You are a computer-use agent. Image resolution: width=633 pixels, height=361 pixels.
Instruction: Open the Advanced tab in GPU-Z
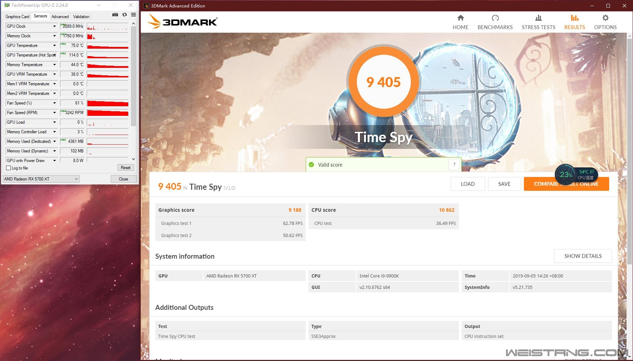(x=60, y=17)
